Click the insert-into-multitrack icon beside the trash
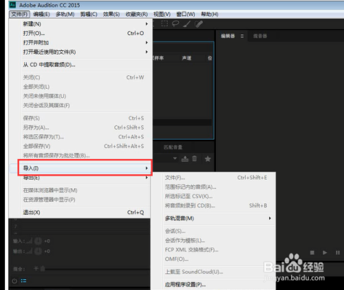This screenshot has height=290, width=344. pos(185,158)
